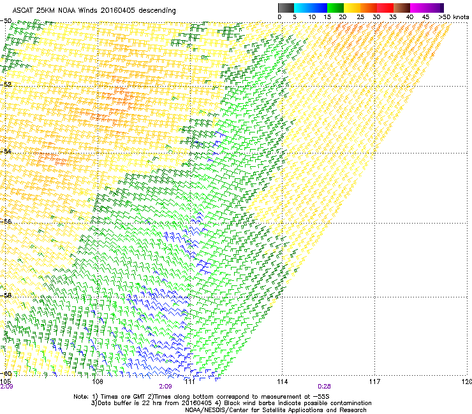The image size is (472, 414).
Task: Click the '>50 knots' legend label
Action: 454,17
